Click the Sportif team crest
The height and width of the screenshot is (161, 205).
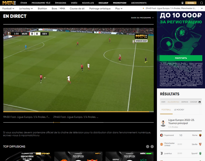coord(200,153)
